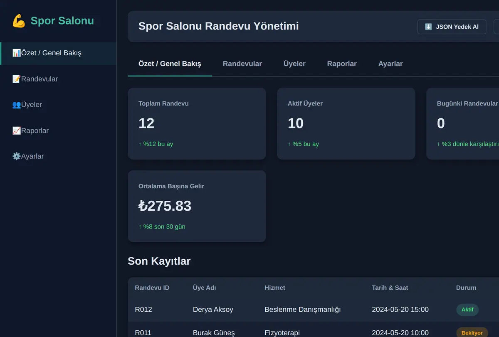Click the Beslenme Danışmanlığı service cell
This screenshot has height=337, width=499.
[x=303, y=310]
